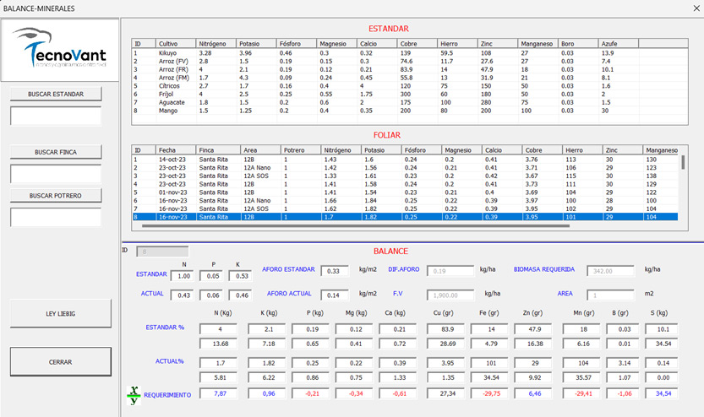Viewport: 704px width, 417px height.
Task: Click the LEY LIEBIG button
Action: coord(61,313)
